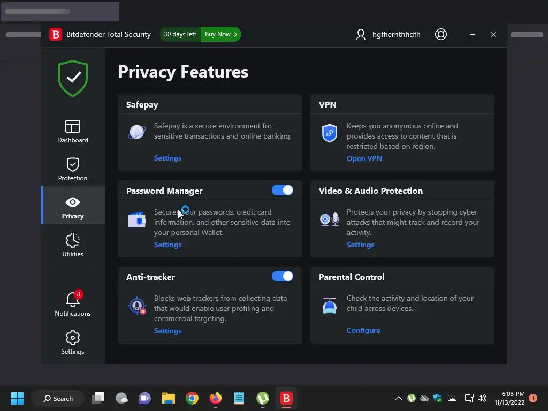548x411 pixels.
Task: Click the Safepay planet icon
Action: pos(136,132)
